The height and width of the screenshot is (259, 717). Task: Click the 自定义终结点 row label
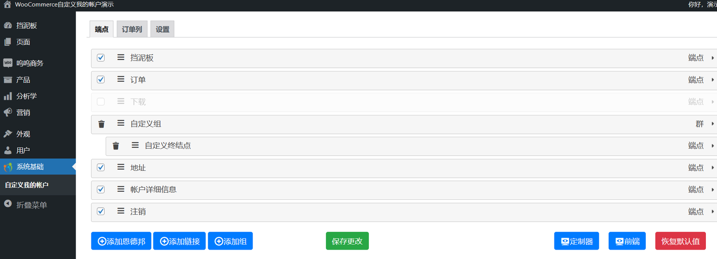pos(168,146)
